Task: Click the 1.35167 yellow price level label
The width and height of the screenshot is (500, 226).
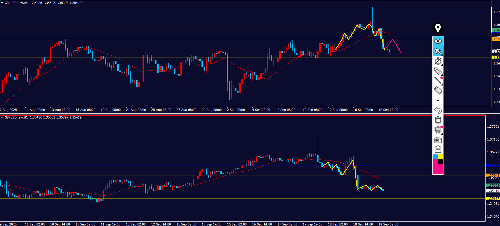Action: [x=493, y=198]
